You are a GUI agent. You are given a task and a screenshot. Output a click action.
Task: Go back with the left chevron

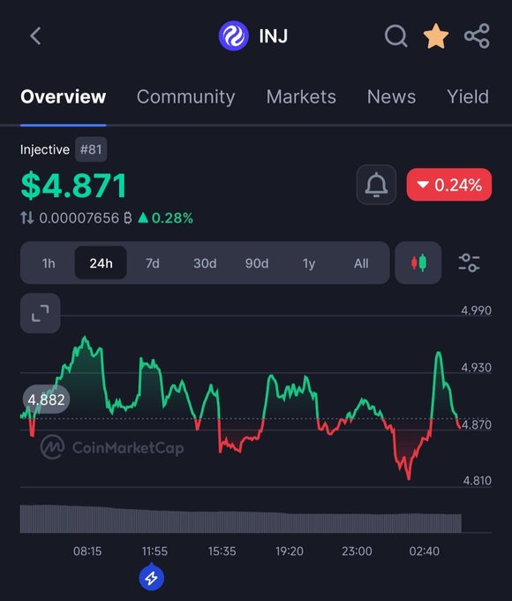(x=35, y=36)
